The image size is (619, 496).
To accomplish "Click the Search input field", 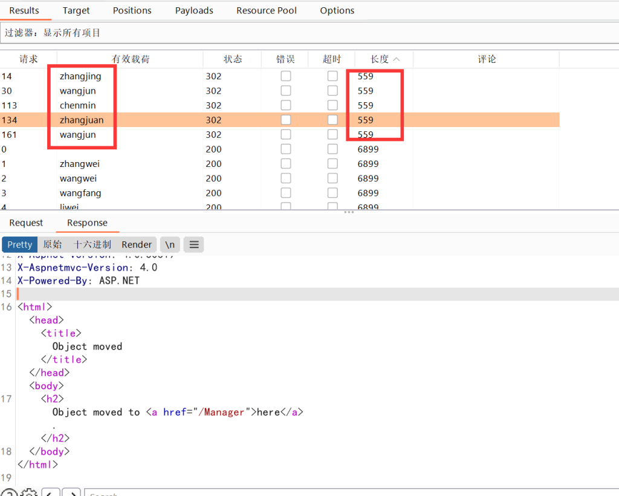I will click(351, 494).
